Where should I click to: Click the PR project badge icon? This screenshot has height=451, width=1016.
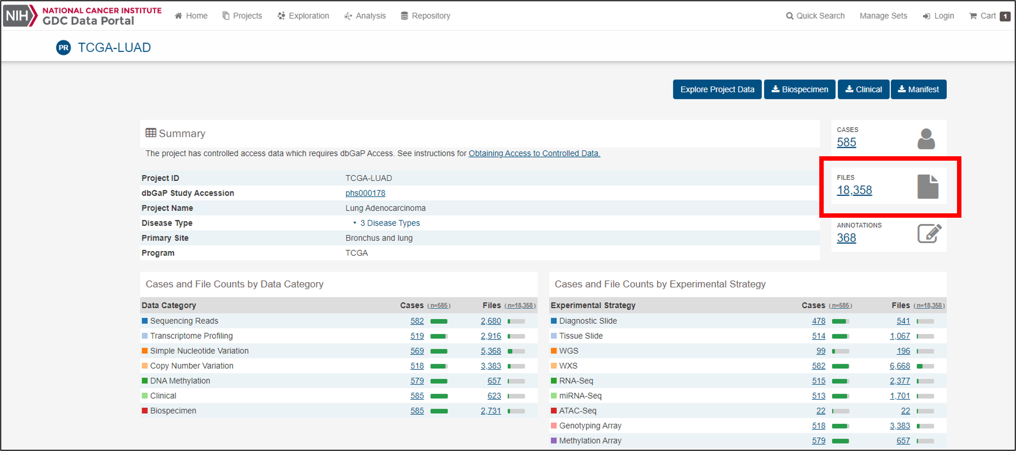pos(63,48)
